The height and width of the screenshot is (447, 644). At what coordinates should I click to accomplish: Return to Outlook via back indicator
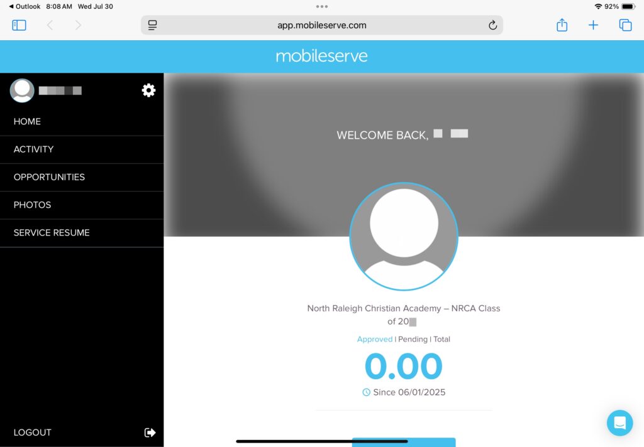[x=25, y=6]
